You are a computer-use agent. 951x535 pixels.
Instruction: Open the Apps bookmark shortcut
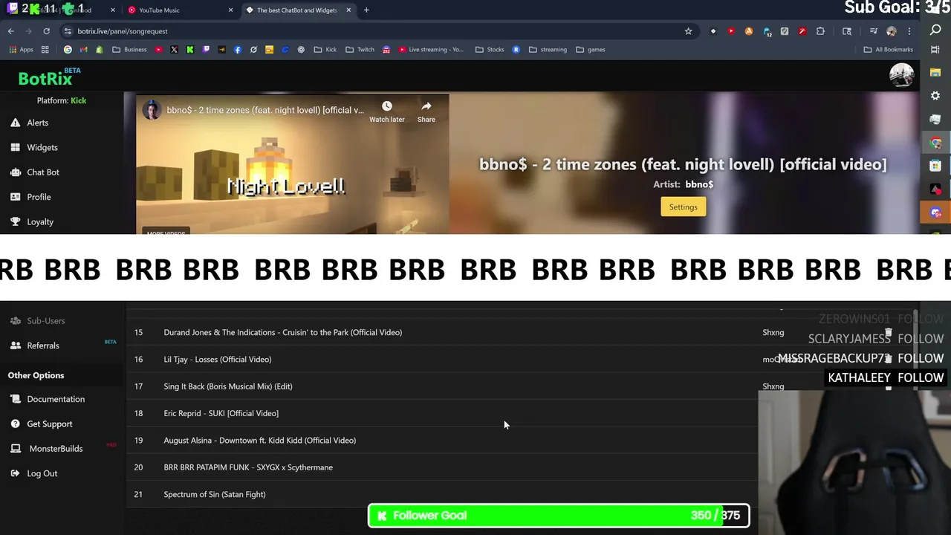(22, 50)
